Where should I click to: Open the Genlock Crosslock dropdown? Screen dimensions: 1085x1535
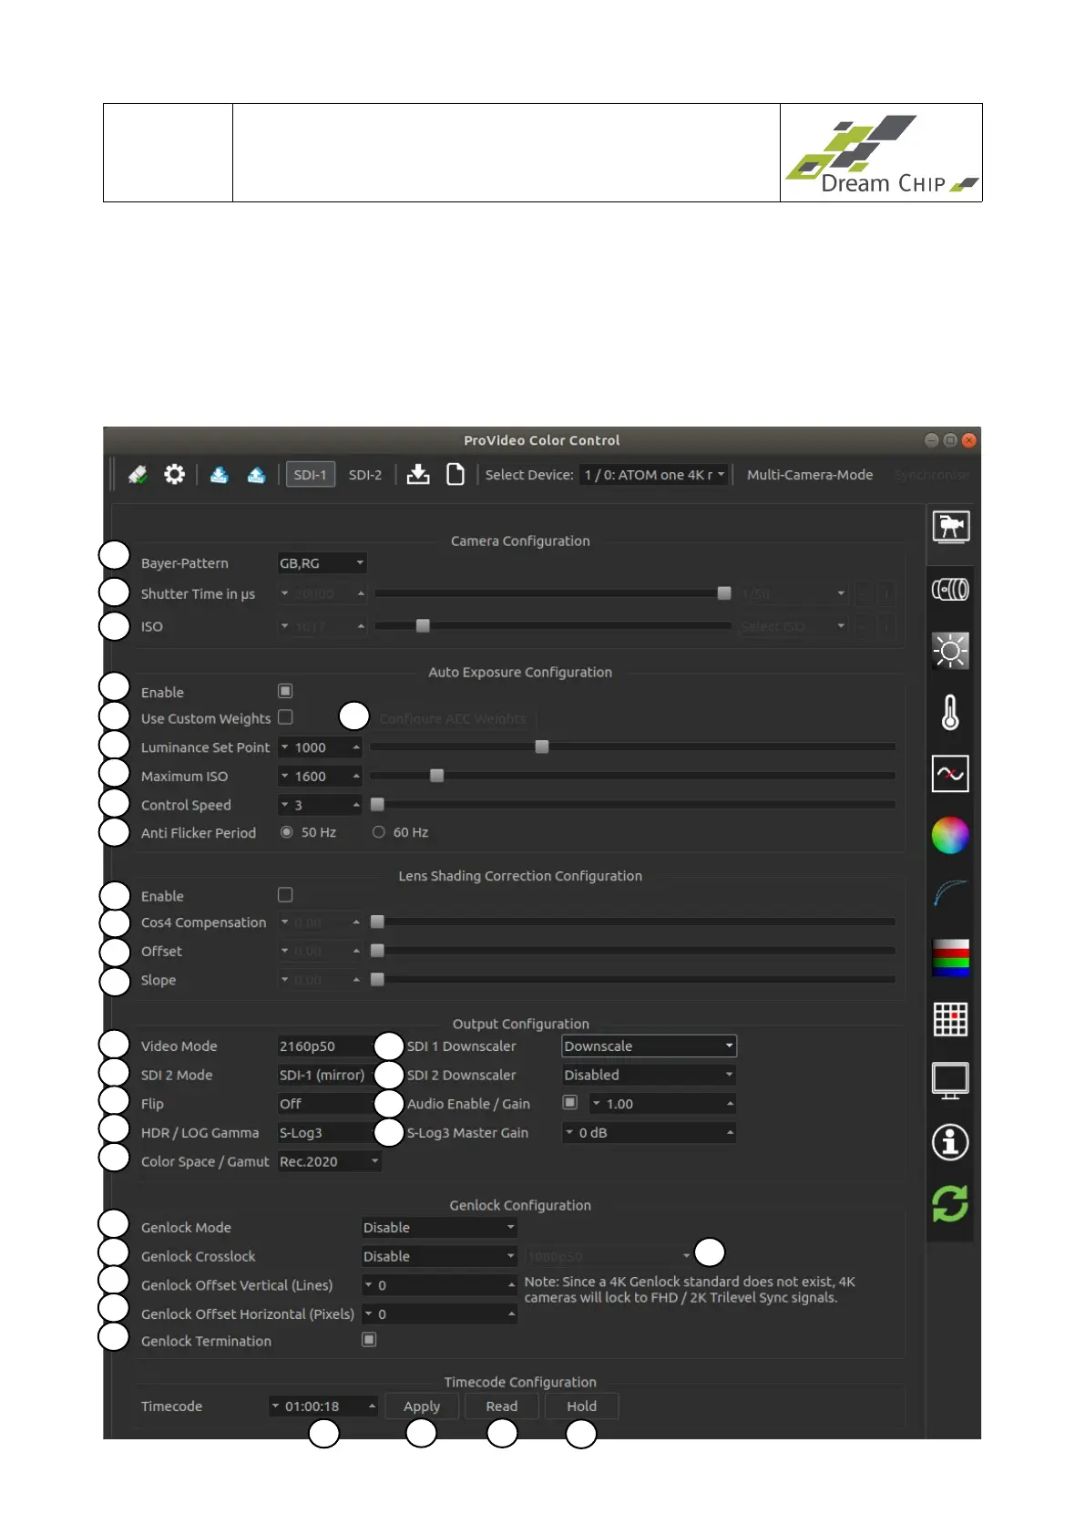click(x=439, y=1257)
